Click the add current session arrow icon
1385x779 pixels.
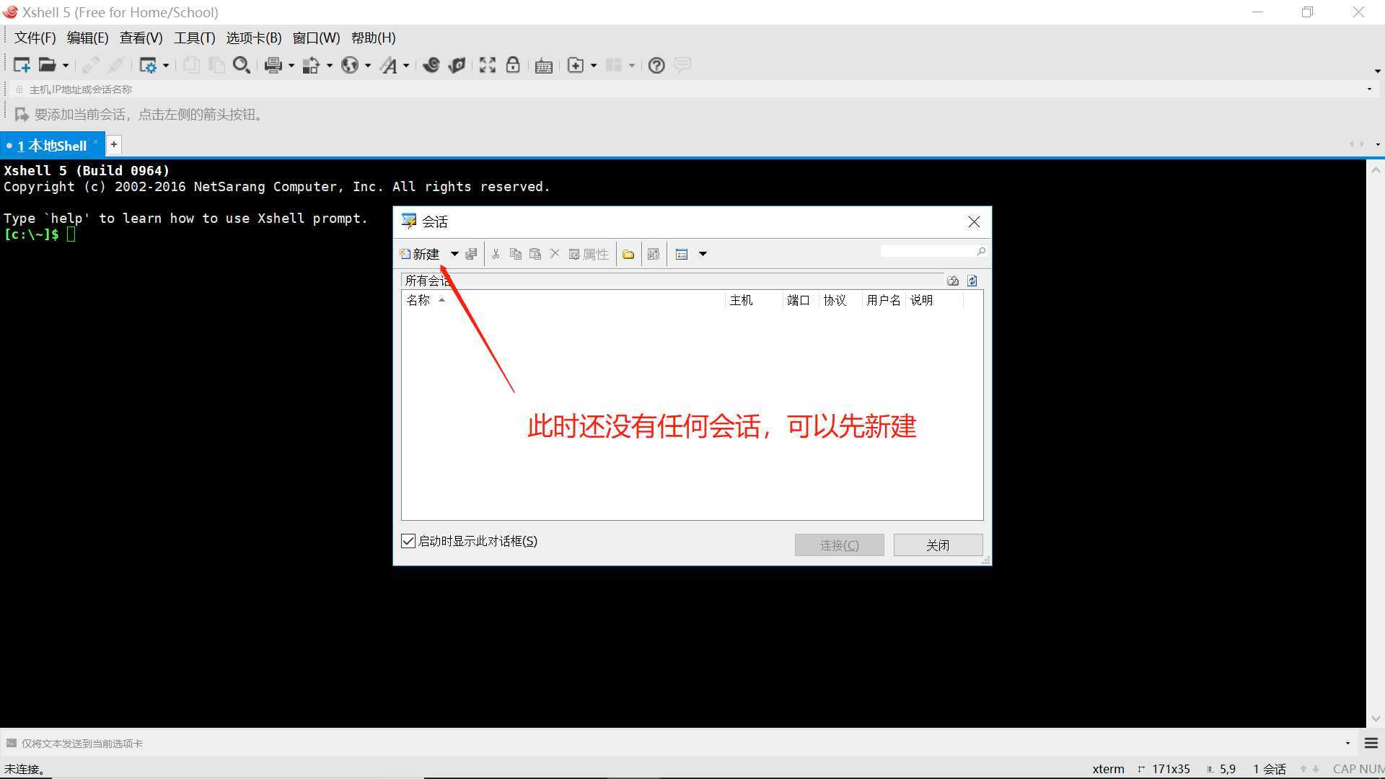click(22, 115)
